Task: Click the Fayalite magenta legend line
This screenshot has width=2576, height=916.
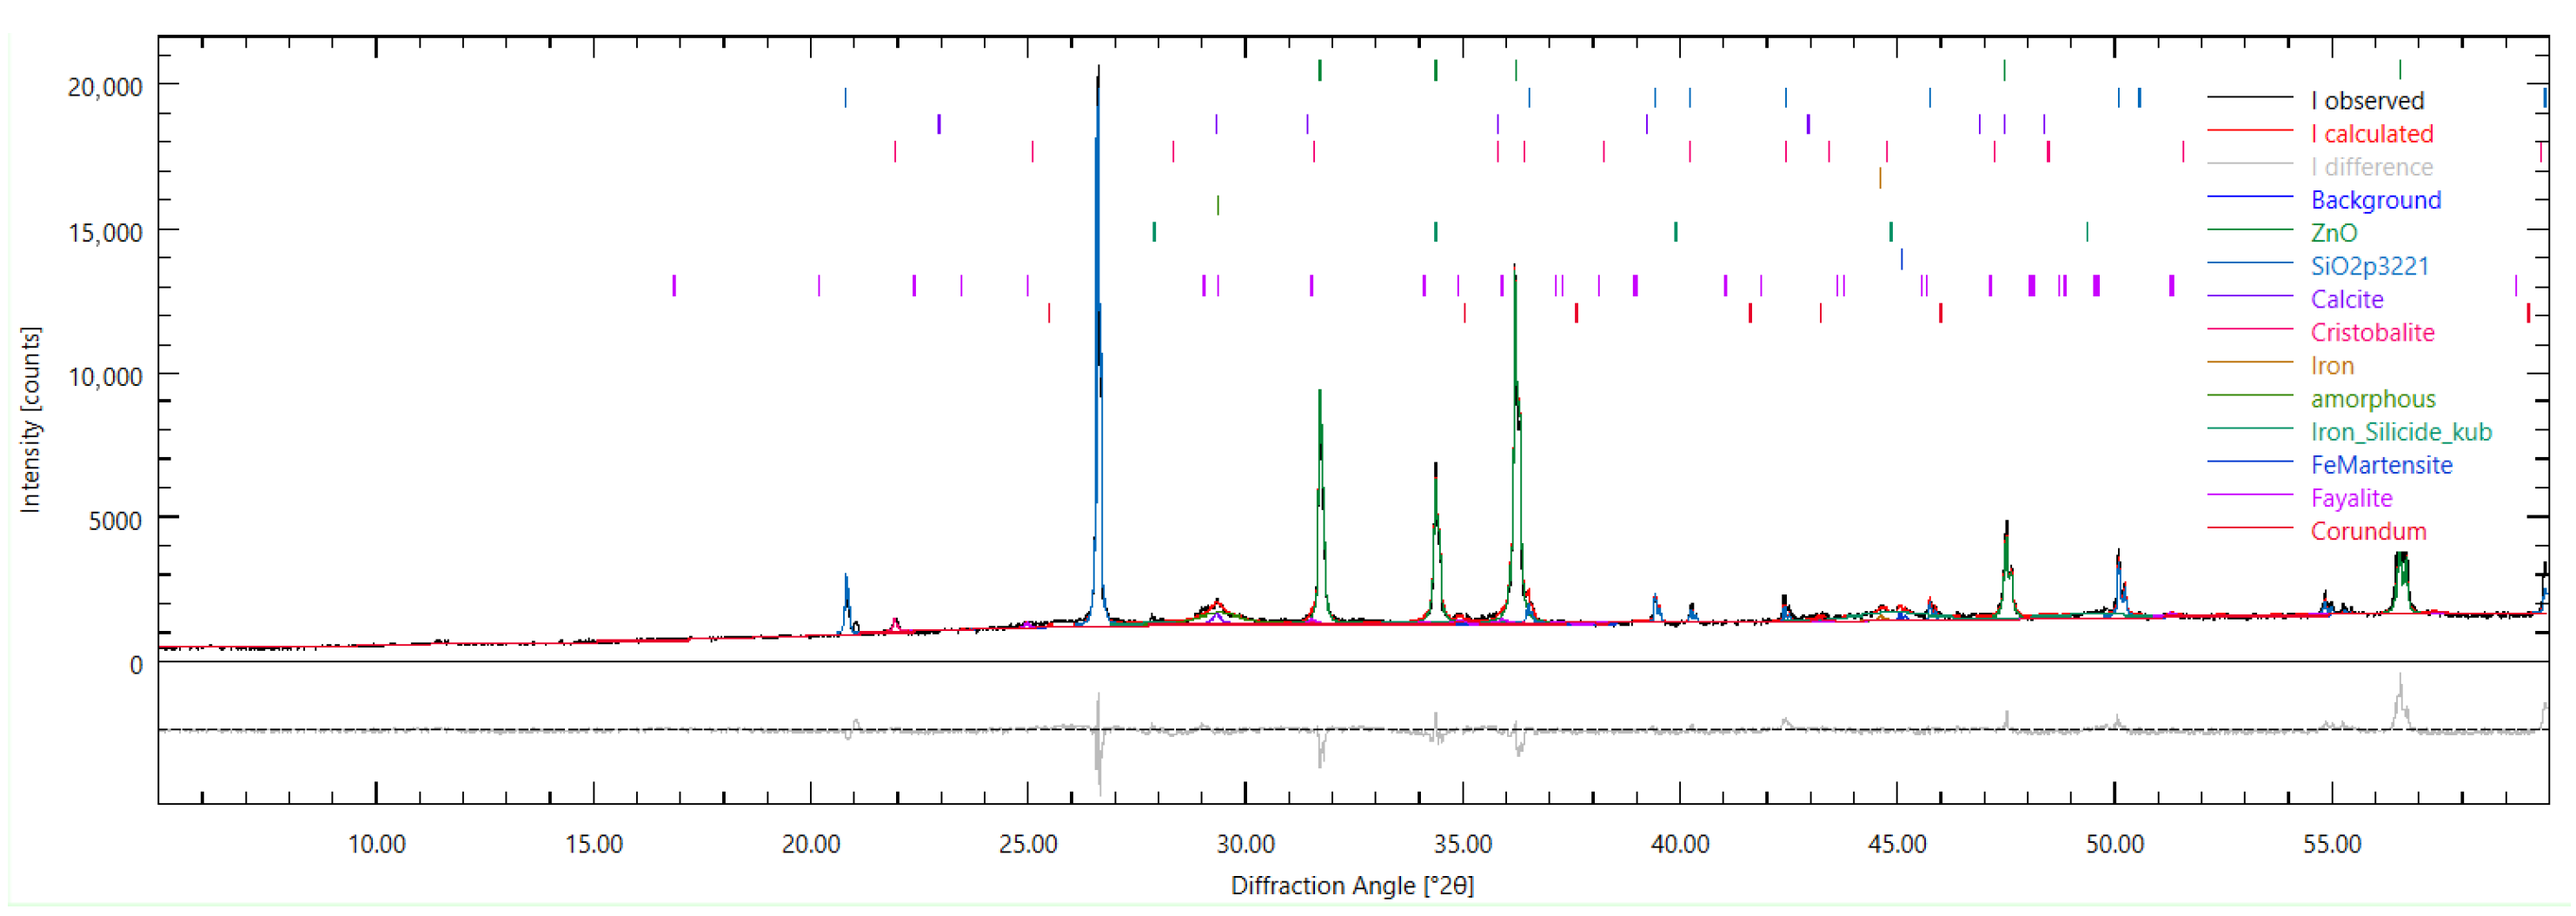Action: coord(2250,495)
